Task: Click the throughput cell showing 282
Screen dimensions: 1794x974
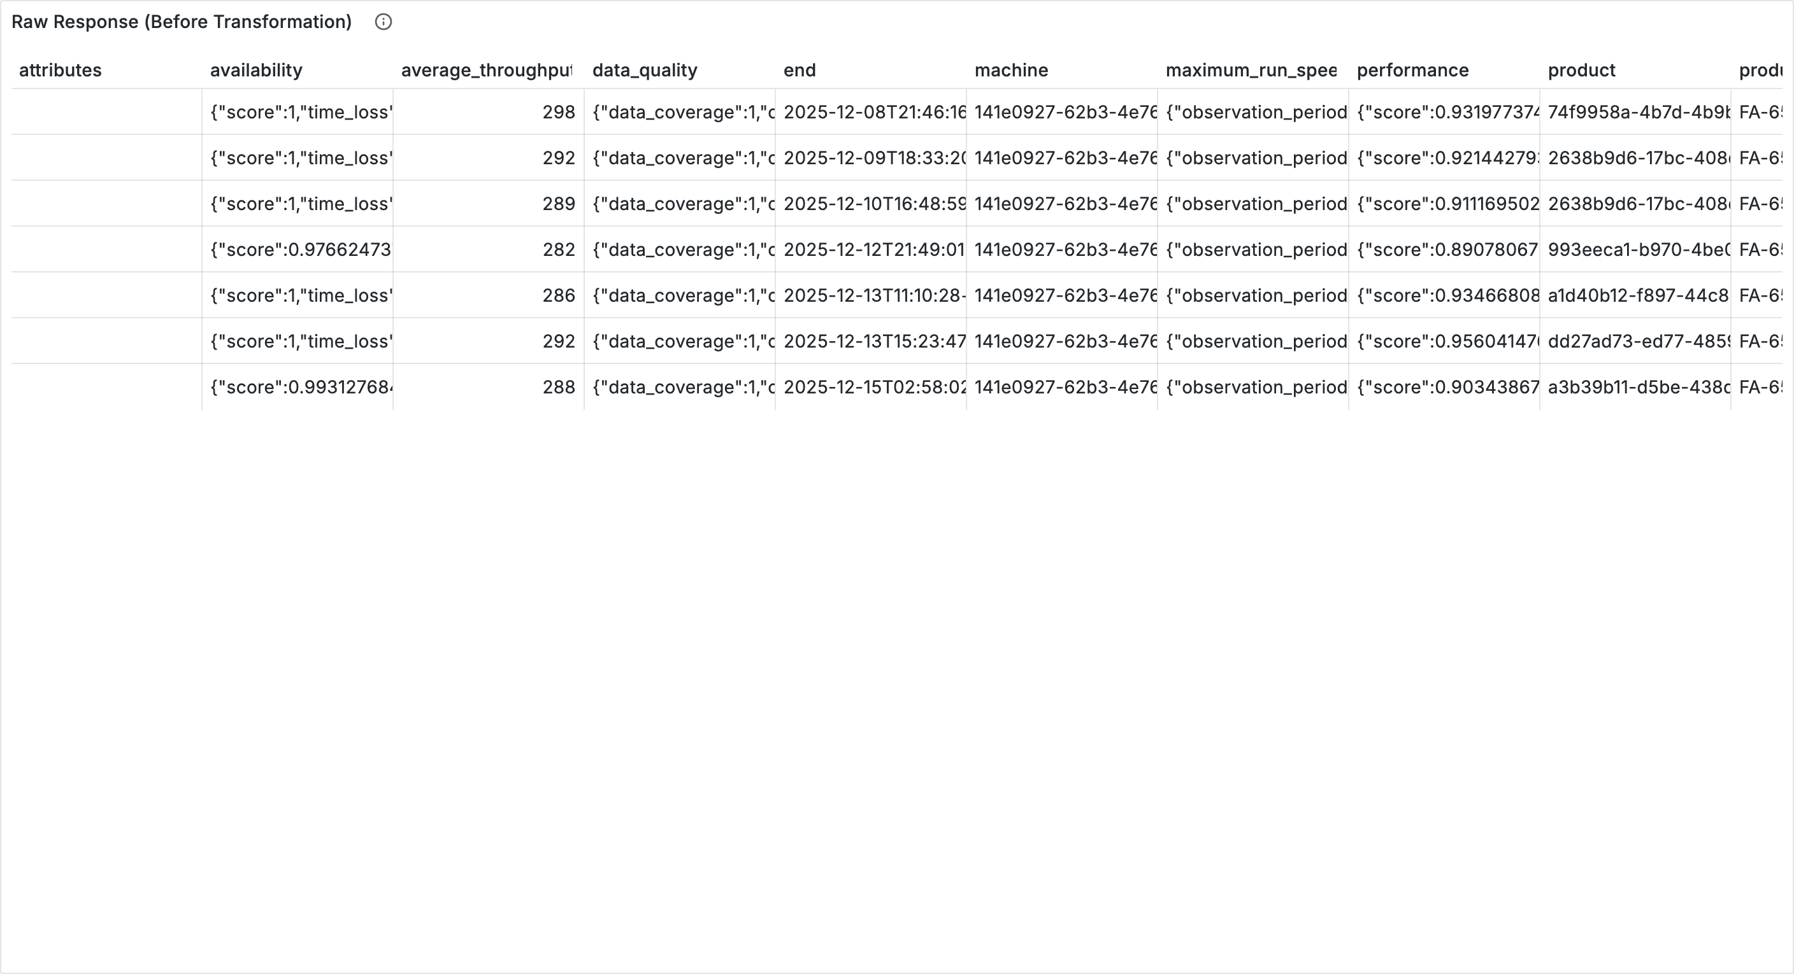Action: pyautogui.click(x=559, y=250)
